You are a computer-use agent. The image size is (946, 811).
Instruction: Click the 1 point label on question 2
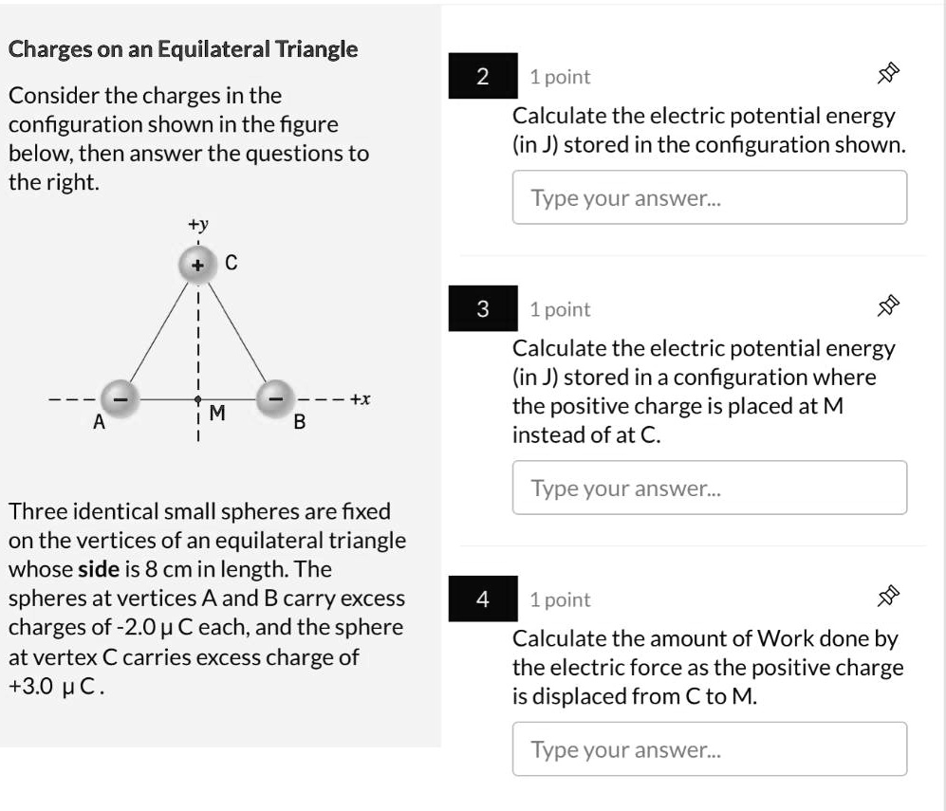point(559,77)
